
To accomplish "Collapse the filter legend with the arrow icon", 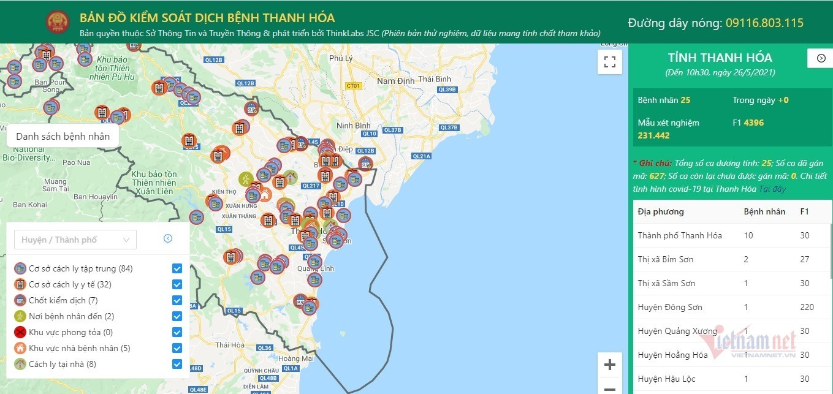I will click(x=168, y=239).
